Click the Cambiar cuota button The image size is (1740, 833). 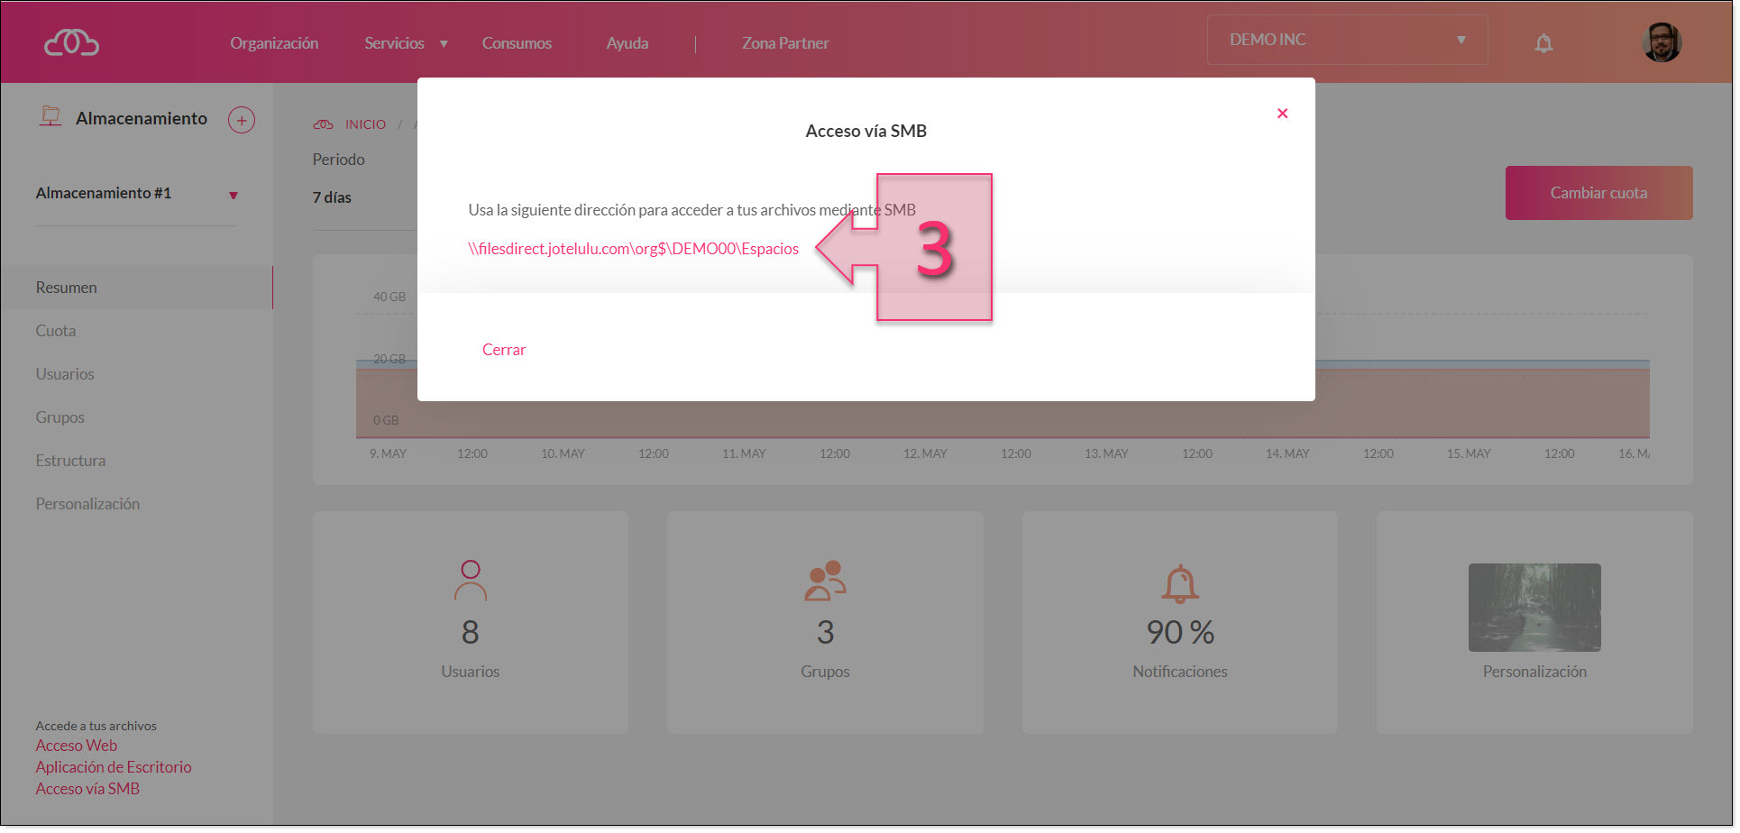1598,192
